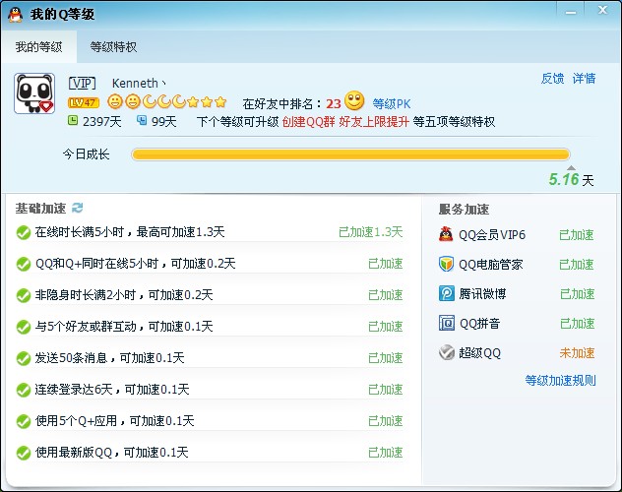Viewport: 622px width, 492px height.
Task: Click the green clock icon beside 2397天
Action: [73, 120]
